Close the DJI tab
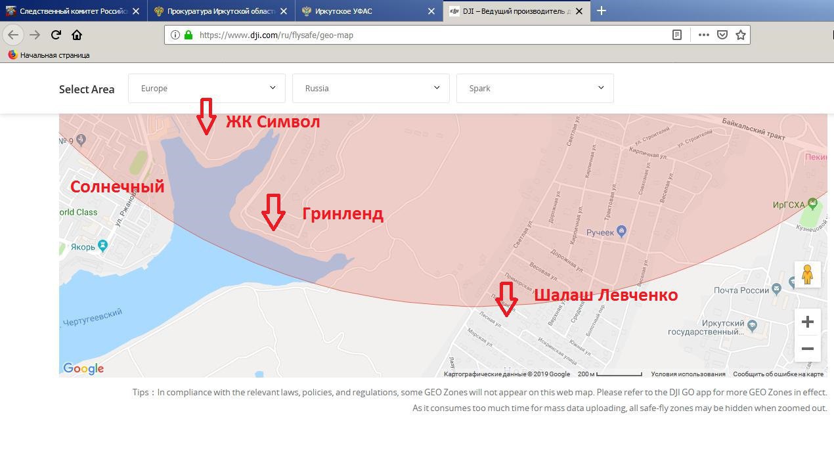This screenshot has width=834, height=459. coord(579,11)
